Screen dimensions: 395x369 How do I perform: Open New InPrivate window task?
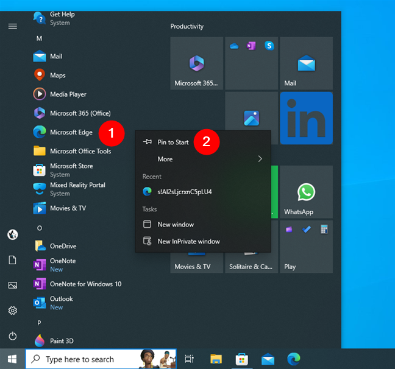tap(188, 241)
